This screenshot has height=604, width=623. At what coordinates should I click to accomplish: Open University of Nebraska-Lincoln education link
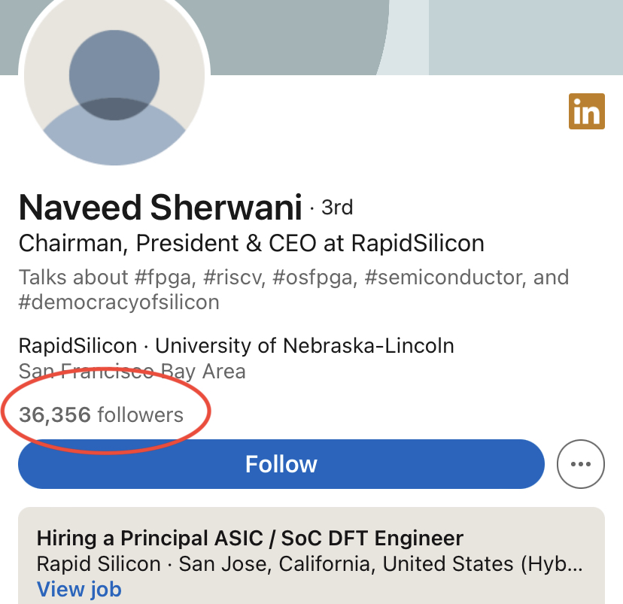[305, 346]
